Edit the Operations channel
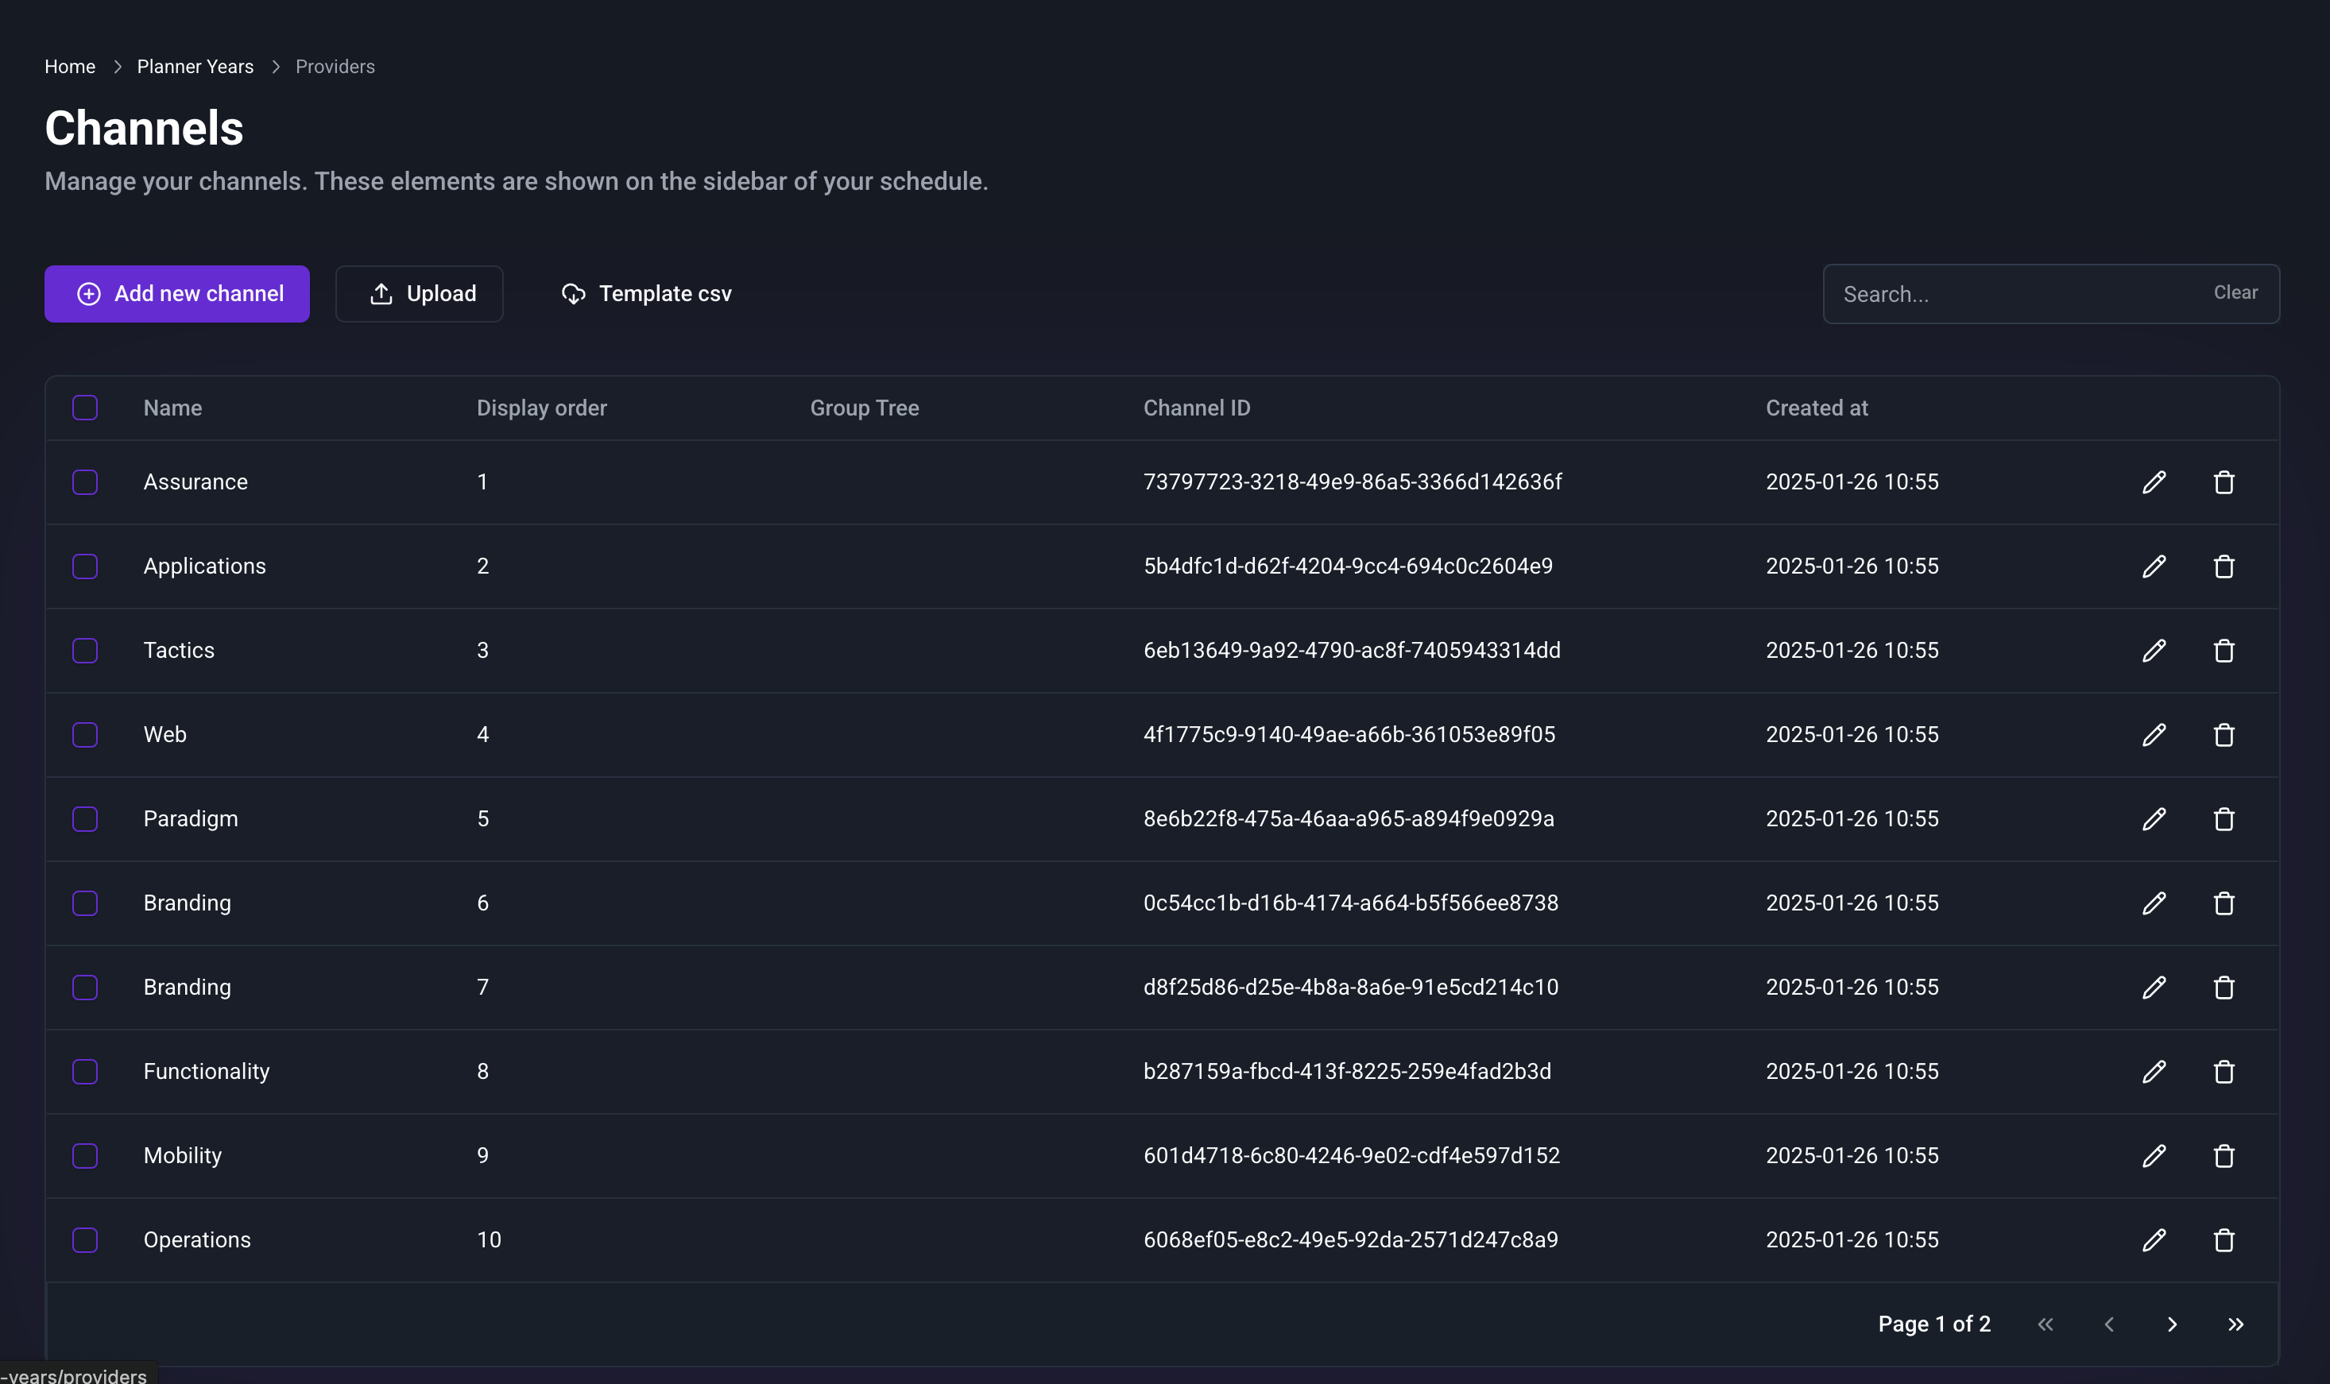 click(2154, 1239)
